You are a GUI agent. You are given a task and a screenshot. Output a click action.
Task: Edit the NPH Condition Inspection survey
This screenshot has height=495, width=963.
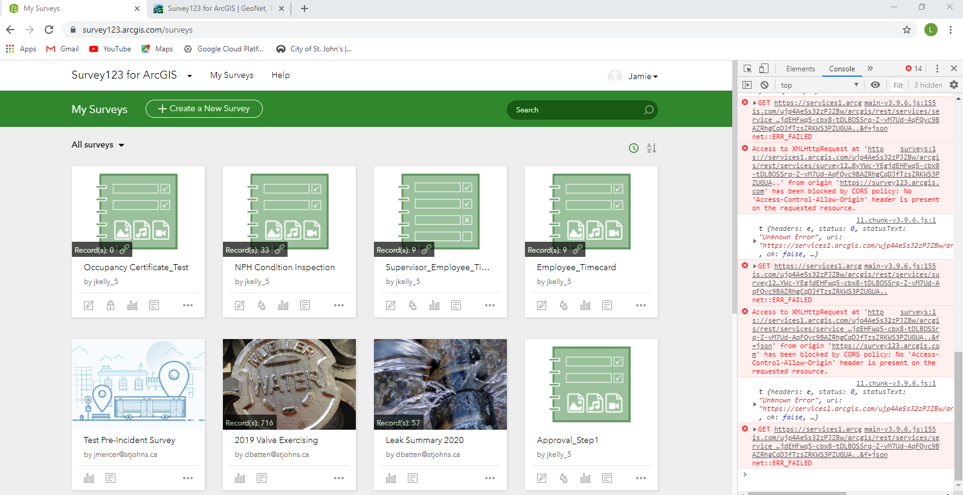pyautogui.click(x=240, y=305)
